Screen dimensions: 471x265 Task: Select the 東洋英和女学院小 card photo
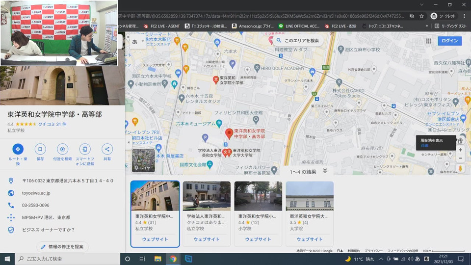pyautogui.click(x=258, y=196)
